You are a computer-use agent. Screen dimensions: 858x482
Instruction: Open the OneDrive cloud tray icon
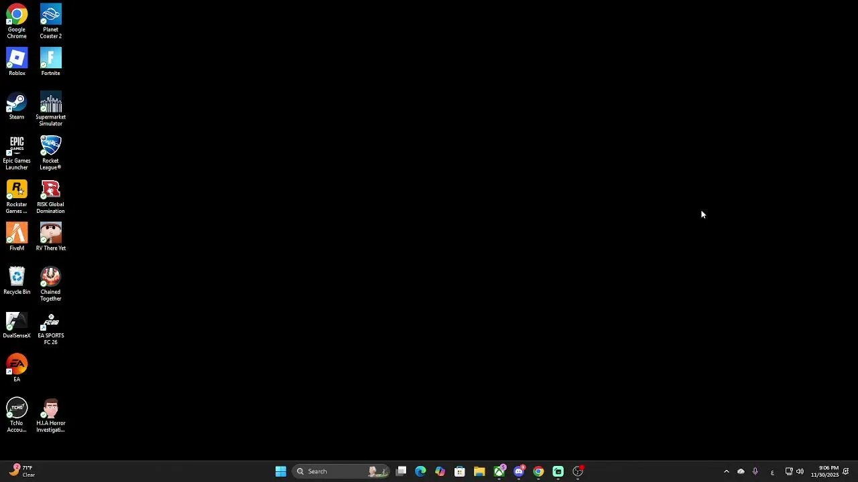[741, 471]
